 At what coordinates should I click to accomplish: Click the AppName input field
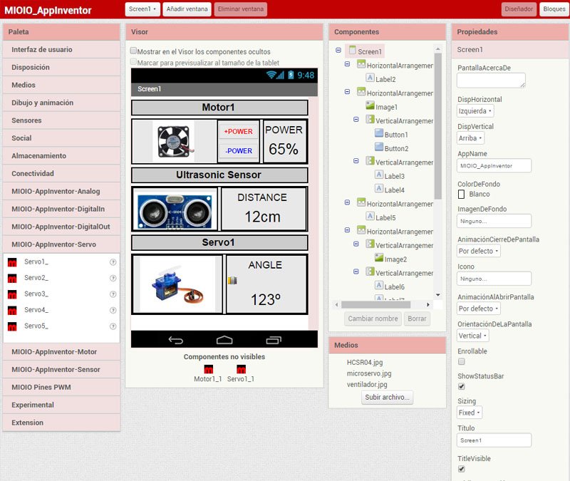(494, 166)
